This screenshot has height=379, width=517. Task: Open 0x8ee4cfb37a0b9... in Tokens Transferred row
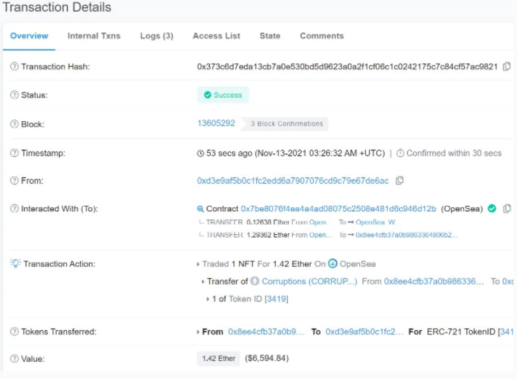pyautogui.click(x=266, y=331)
